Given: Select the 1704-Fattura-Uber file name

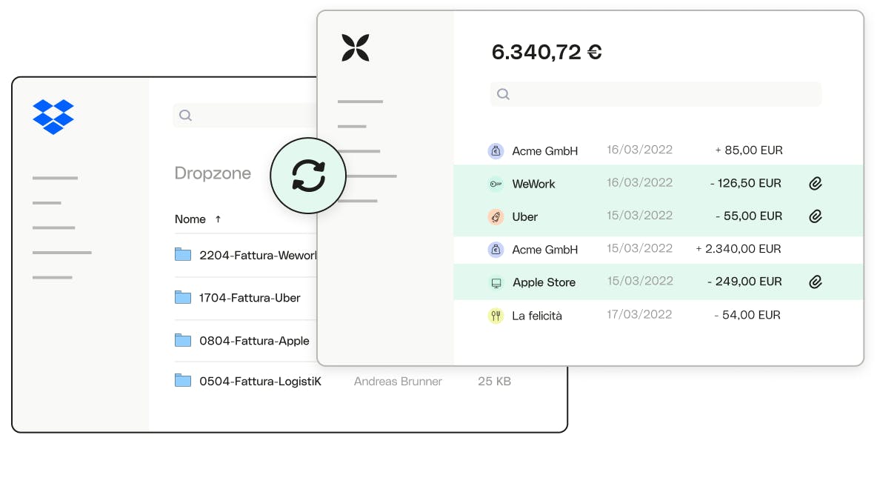Looking at the screenshot, I should click(250, 298).
